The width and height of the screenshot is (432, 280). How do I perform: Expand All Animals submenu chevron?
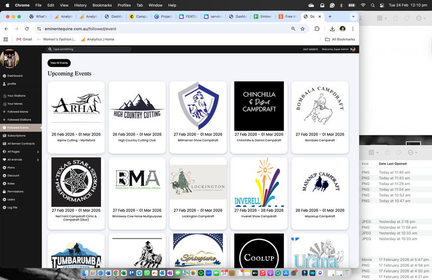38,160
